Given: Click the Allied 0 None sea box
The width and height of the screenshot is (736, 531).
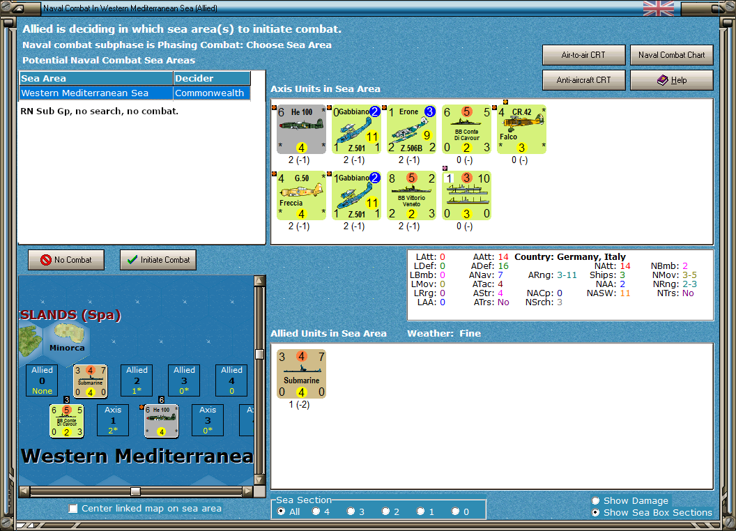Looking at the screenshot, I should 43,380.
